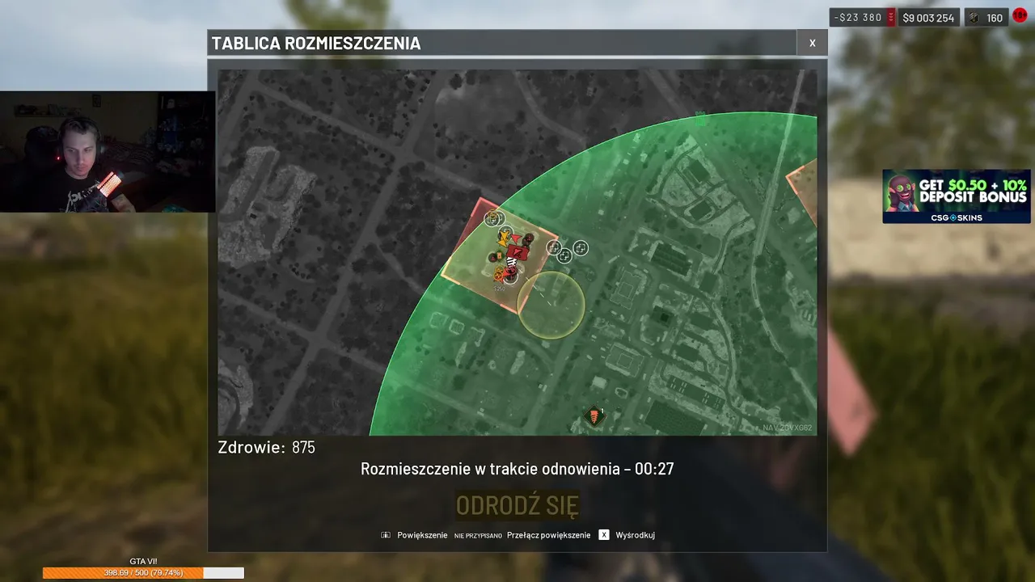Viewport: 1035px width, 582px height.
Task: Select the yellow circular zone on map
Action: tap(551, 305)
